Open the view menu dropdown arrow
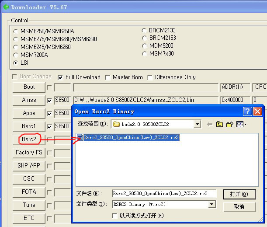This screenshot has height=227, width=267. tap(246, 125)
